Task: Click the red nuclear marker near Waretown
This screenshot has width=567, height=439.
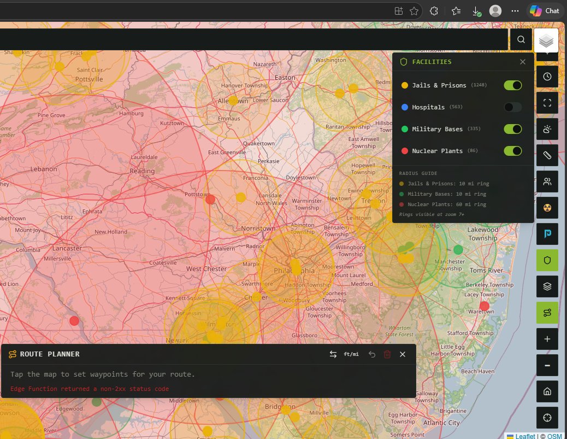Action: point(484,306)
